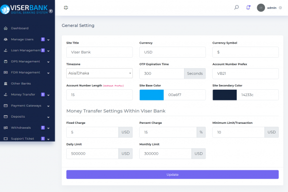Expand the Manage Users chevron
This screenshot has width=288, height=192.
tap(48, 40)
